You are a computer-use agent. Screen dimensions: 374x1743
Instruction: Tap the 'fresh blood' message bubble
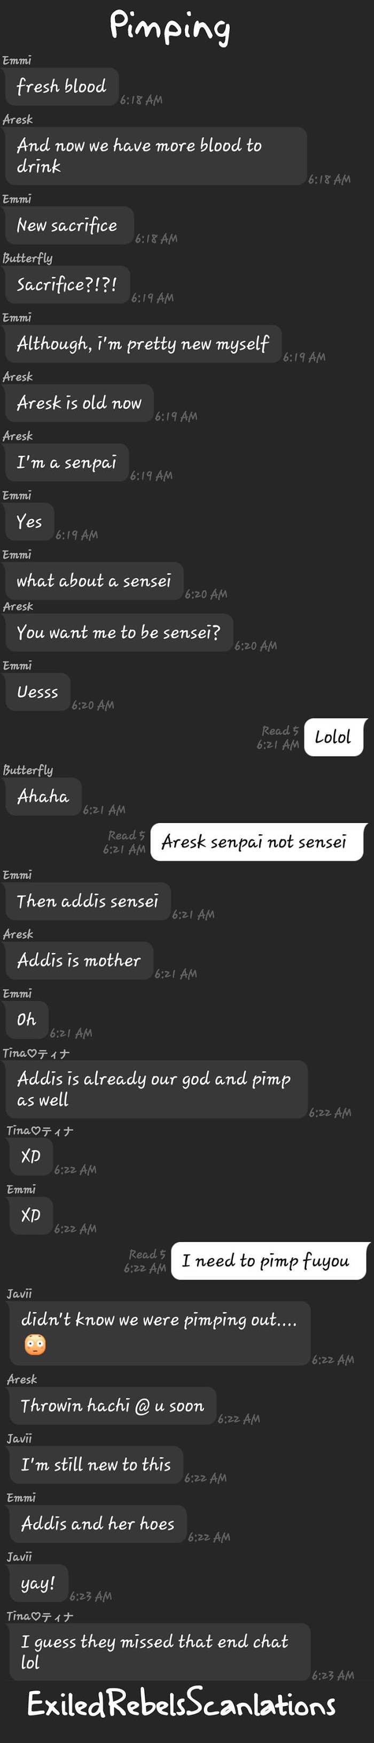(x=61, y=87)
